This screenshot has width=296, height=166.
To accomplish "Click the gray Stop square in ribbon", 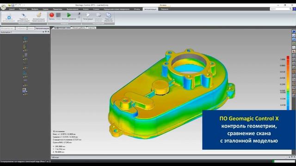I will click(58, 15).
